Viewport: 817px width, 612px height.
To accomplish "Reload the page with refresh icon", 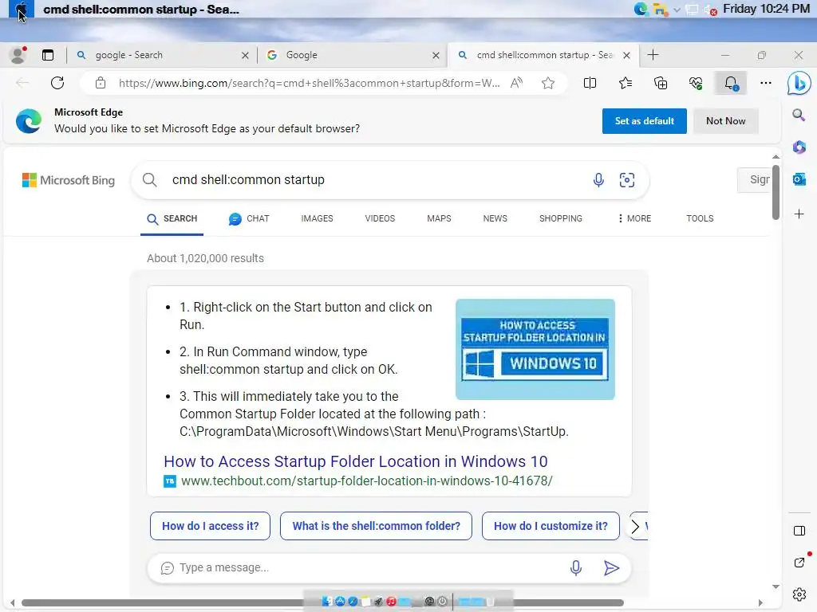I will [x=57, y=83].
